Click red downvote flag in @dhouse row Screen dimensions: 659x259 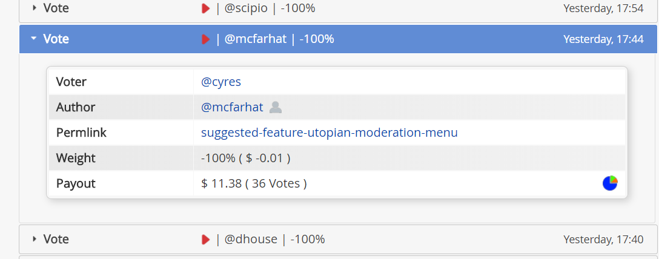(205, 240)
